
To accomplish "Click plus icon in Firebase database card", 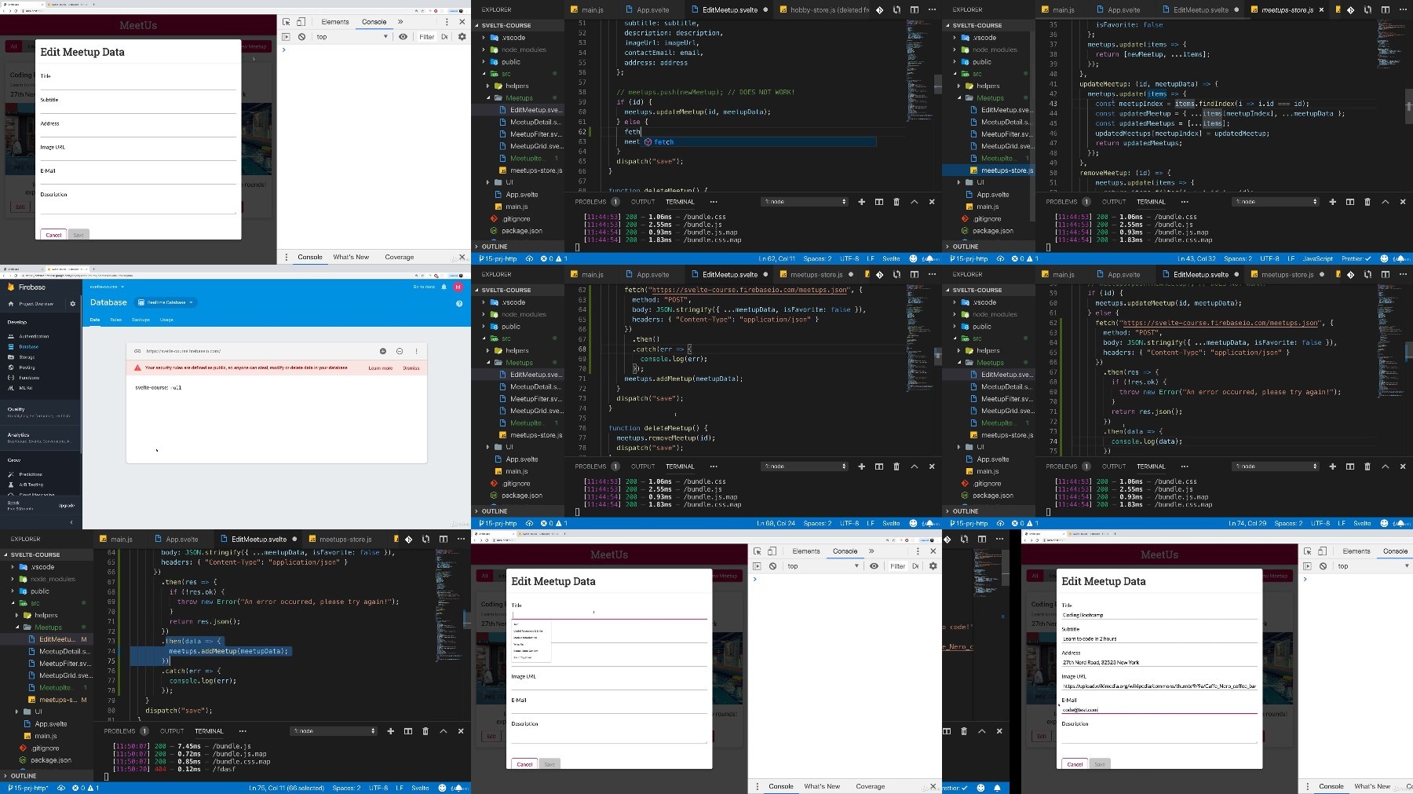I will click(x=383, y=351).
